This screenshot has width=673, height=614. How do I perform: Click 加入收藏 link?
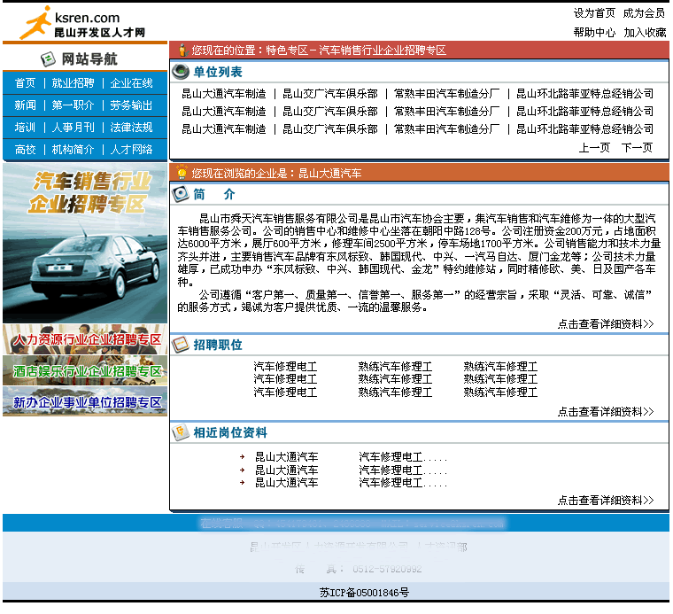click(x=645, y=33)
